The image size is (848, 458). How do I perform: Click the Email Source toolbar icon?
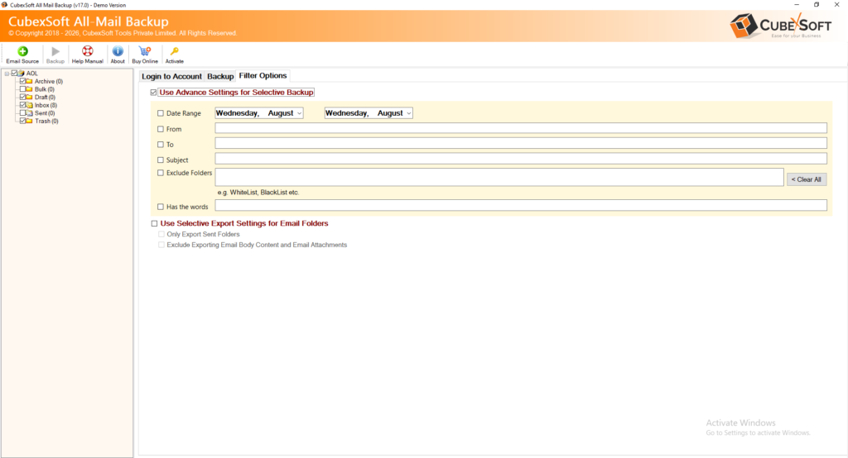pyautogui.click(x=22, y=51)
